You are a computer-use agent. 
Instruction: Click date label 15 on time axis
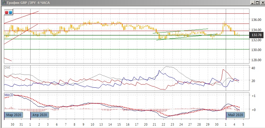119,124
